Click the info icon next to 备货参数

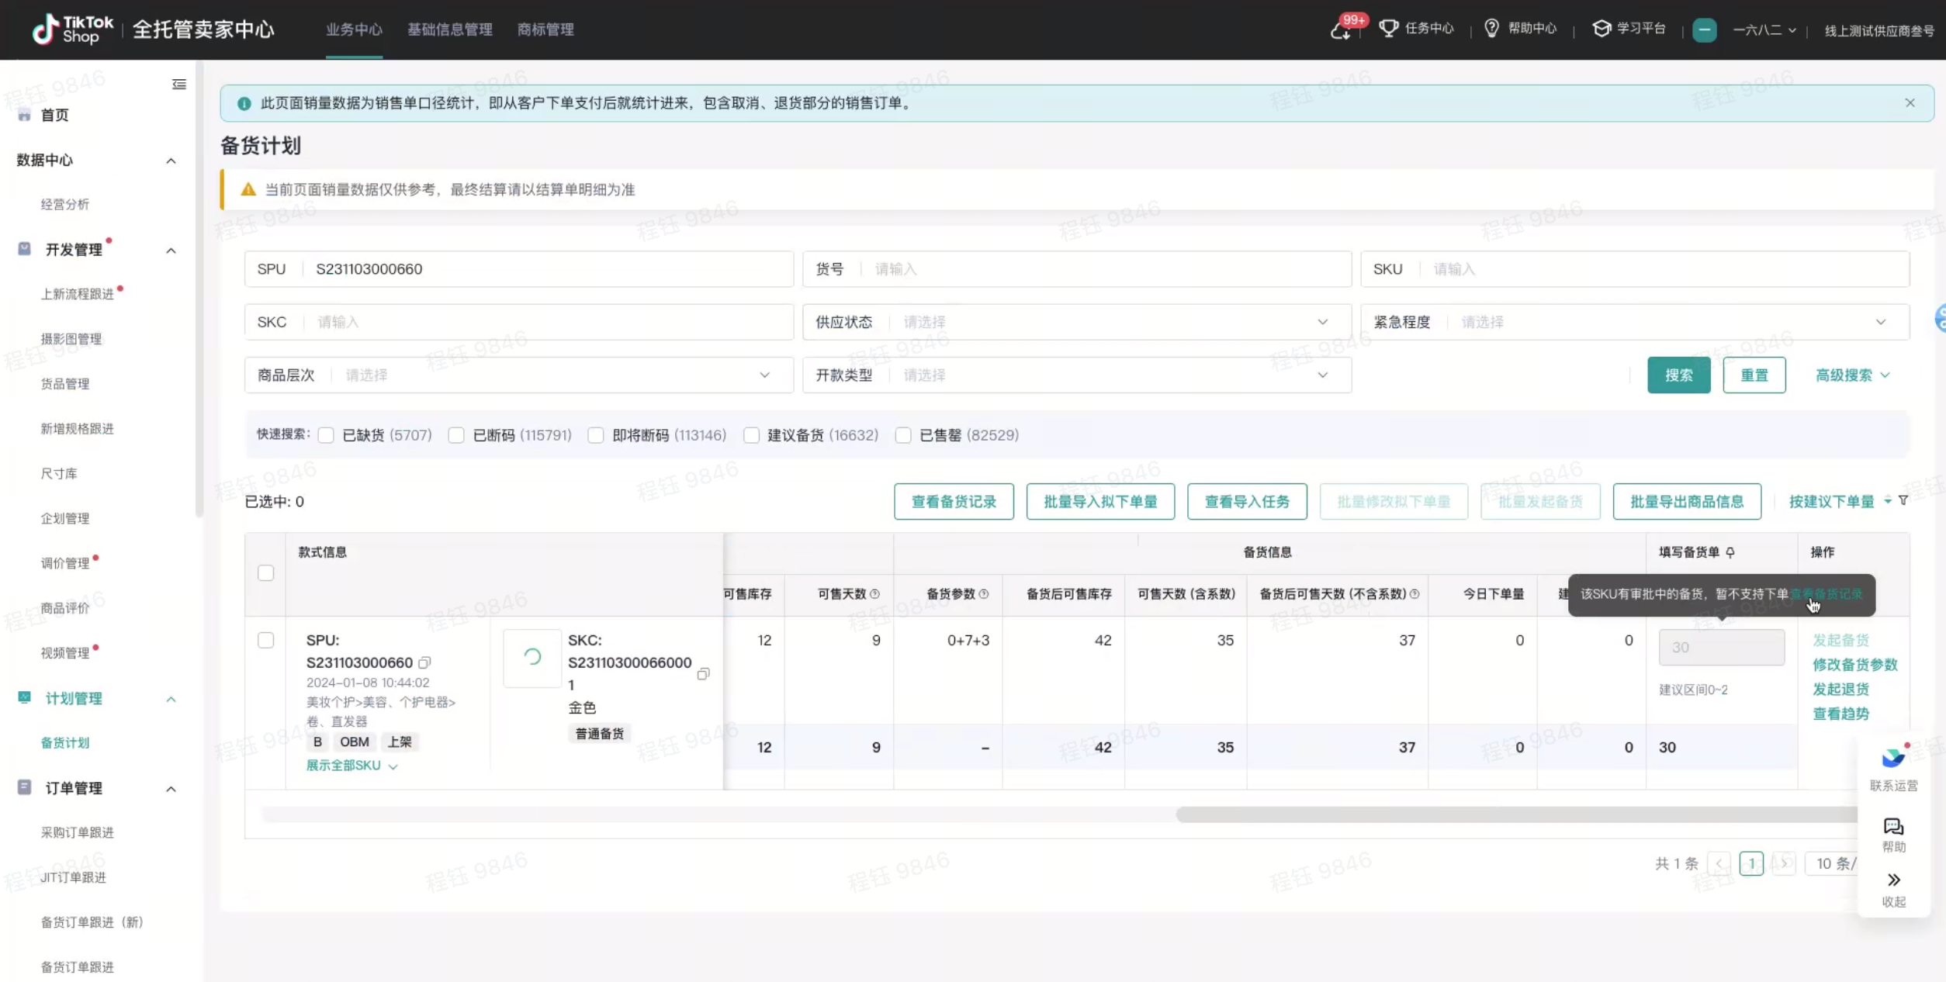coord(983,594)
